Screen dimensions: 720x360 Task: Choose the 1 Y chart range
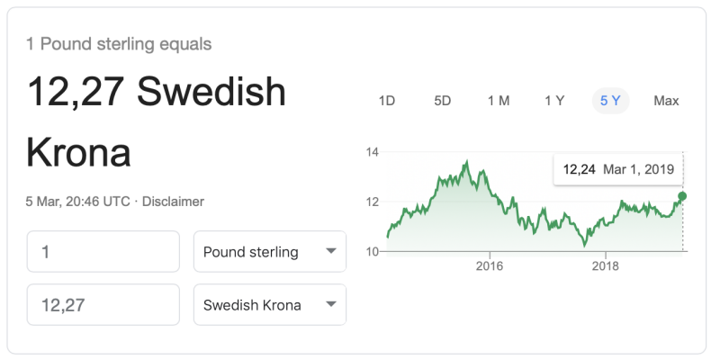(x=554, y=101)
